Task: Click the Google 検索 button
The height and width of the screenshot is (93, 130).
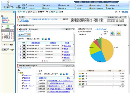Action: tap(4, 49)
